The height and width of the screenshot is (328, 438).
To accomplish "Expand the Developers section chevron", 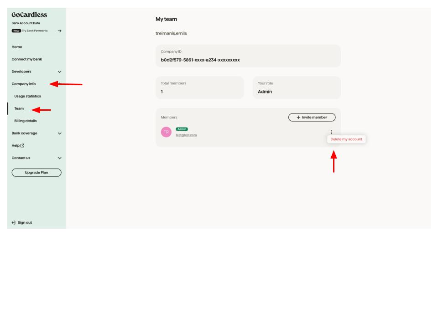I will [x=59, y=72].
